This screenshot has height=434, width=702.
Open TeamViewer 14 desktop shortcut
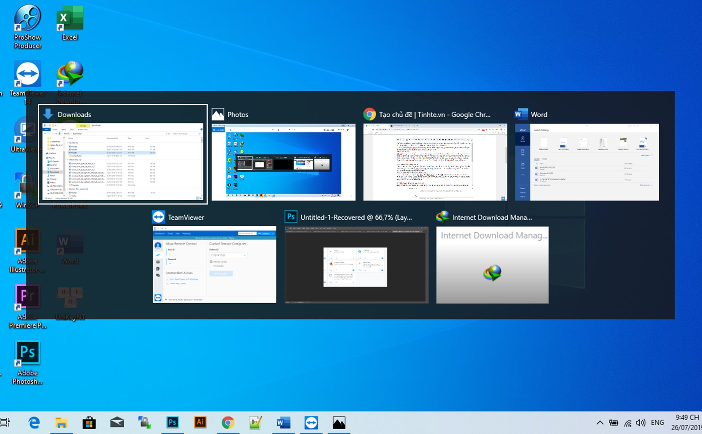[x=27, y=82]
